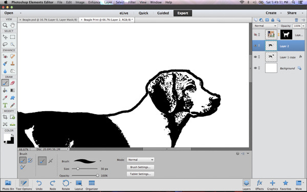Select the Color Picker eyedropper tool

[x=5, y=98]
